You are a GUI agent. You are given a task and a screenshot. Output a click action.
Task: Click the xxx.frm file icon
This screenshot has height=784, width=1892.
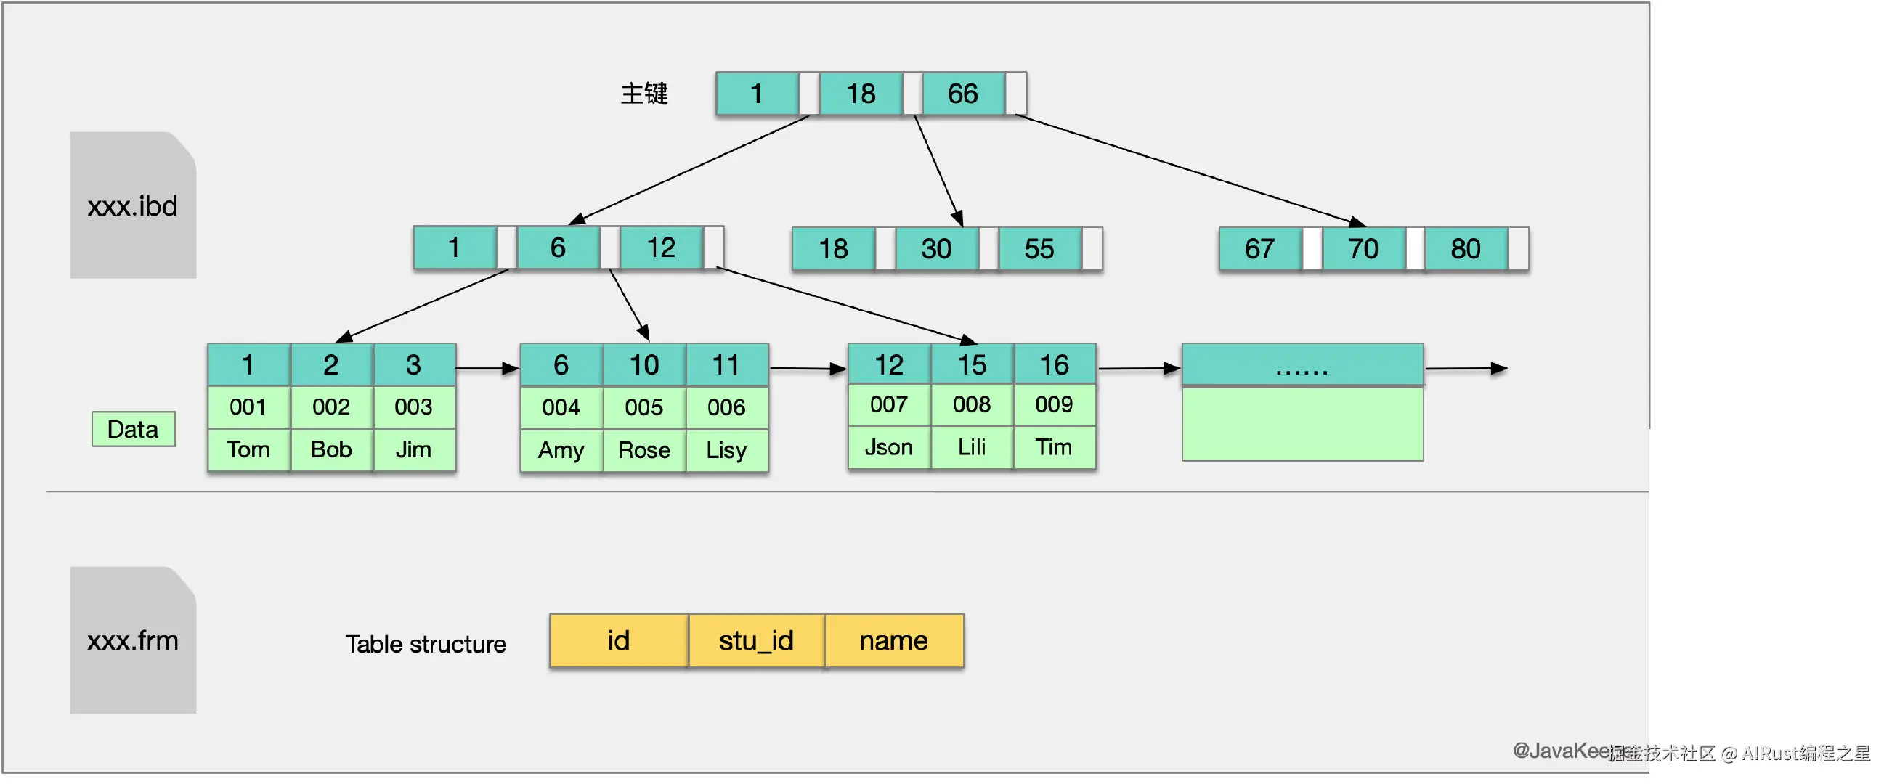point(133,640)
